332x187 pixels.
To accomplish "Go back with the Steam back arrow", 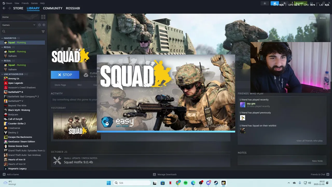I will tap(4, 8).
